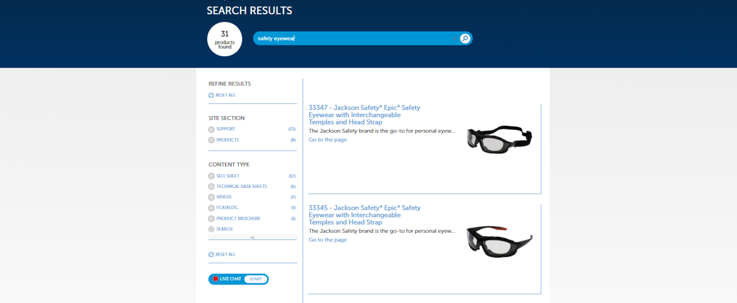737x303 pixels.
Task: Click the Videos count (2)
Action: [293, 197]
